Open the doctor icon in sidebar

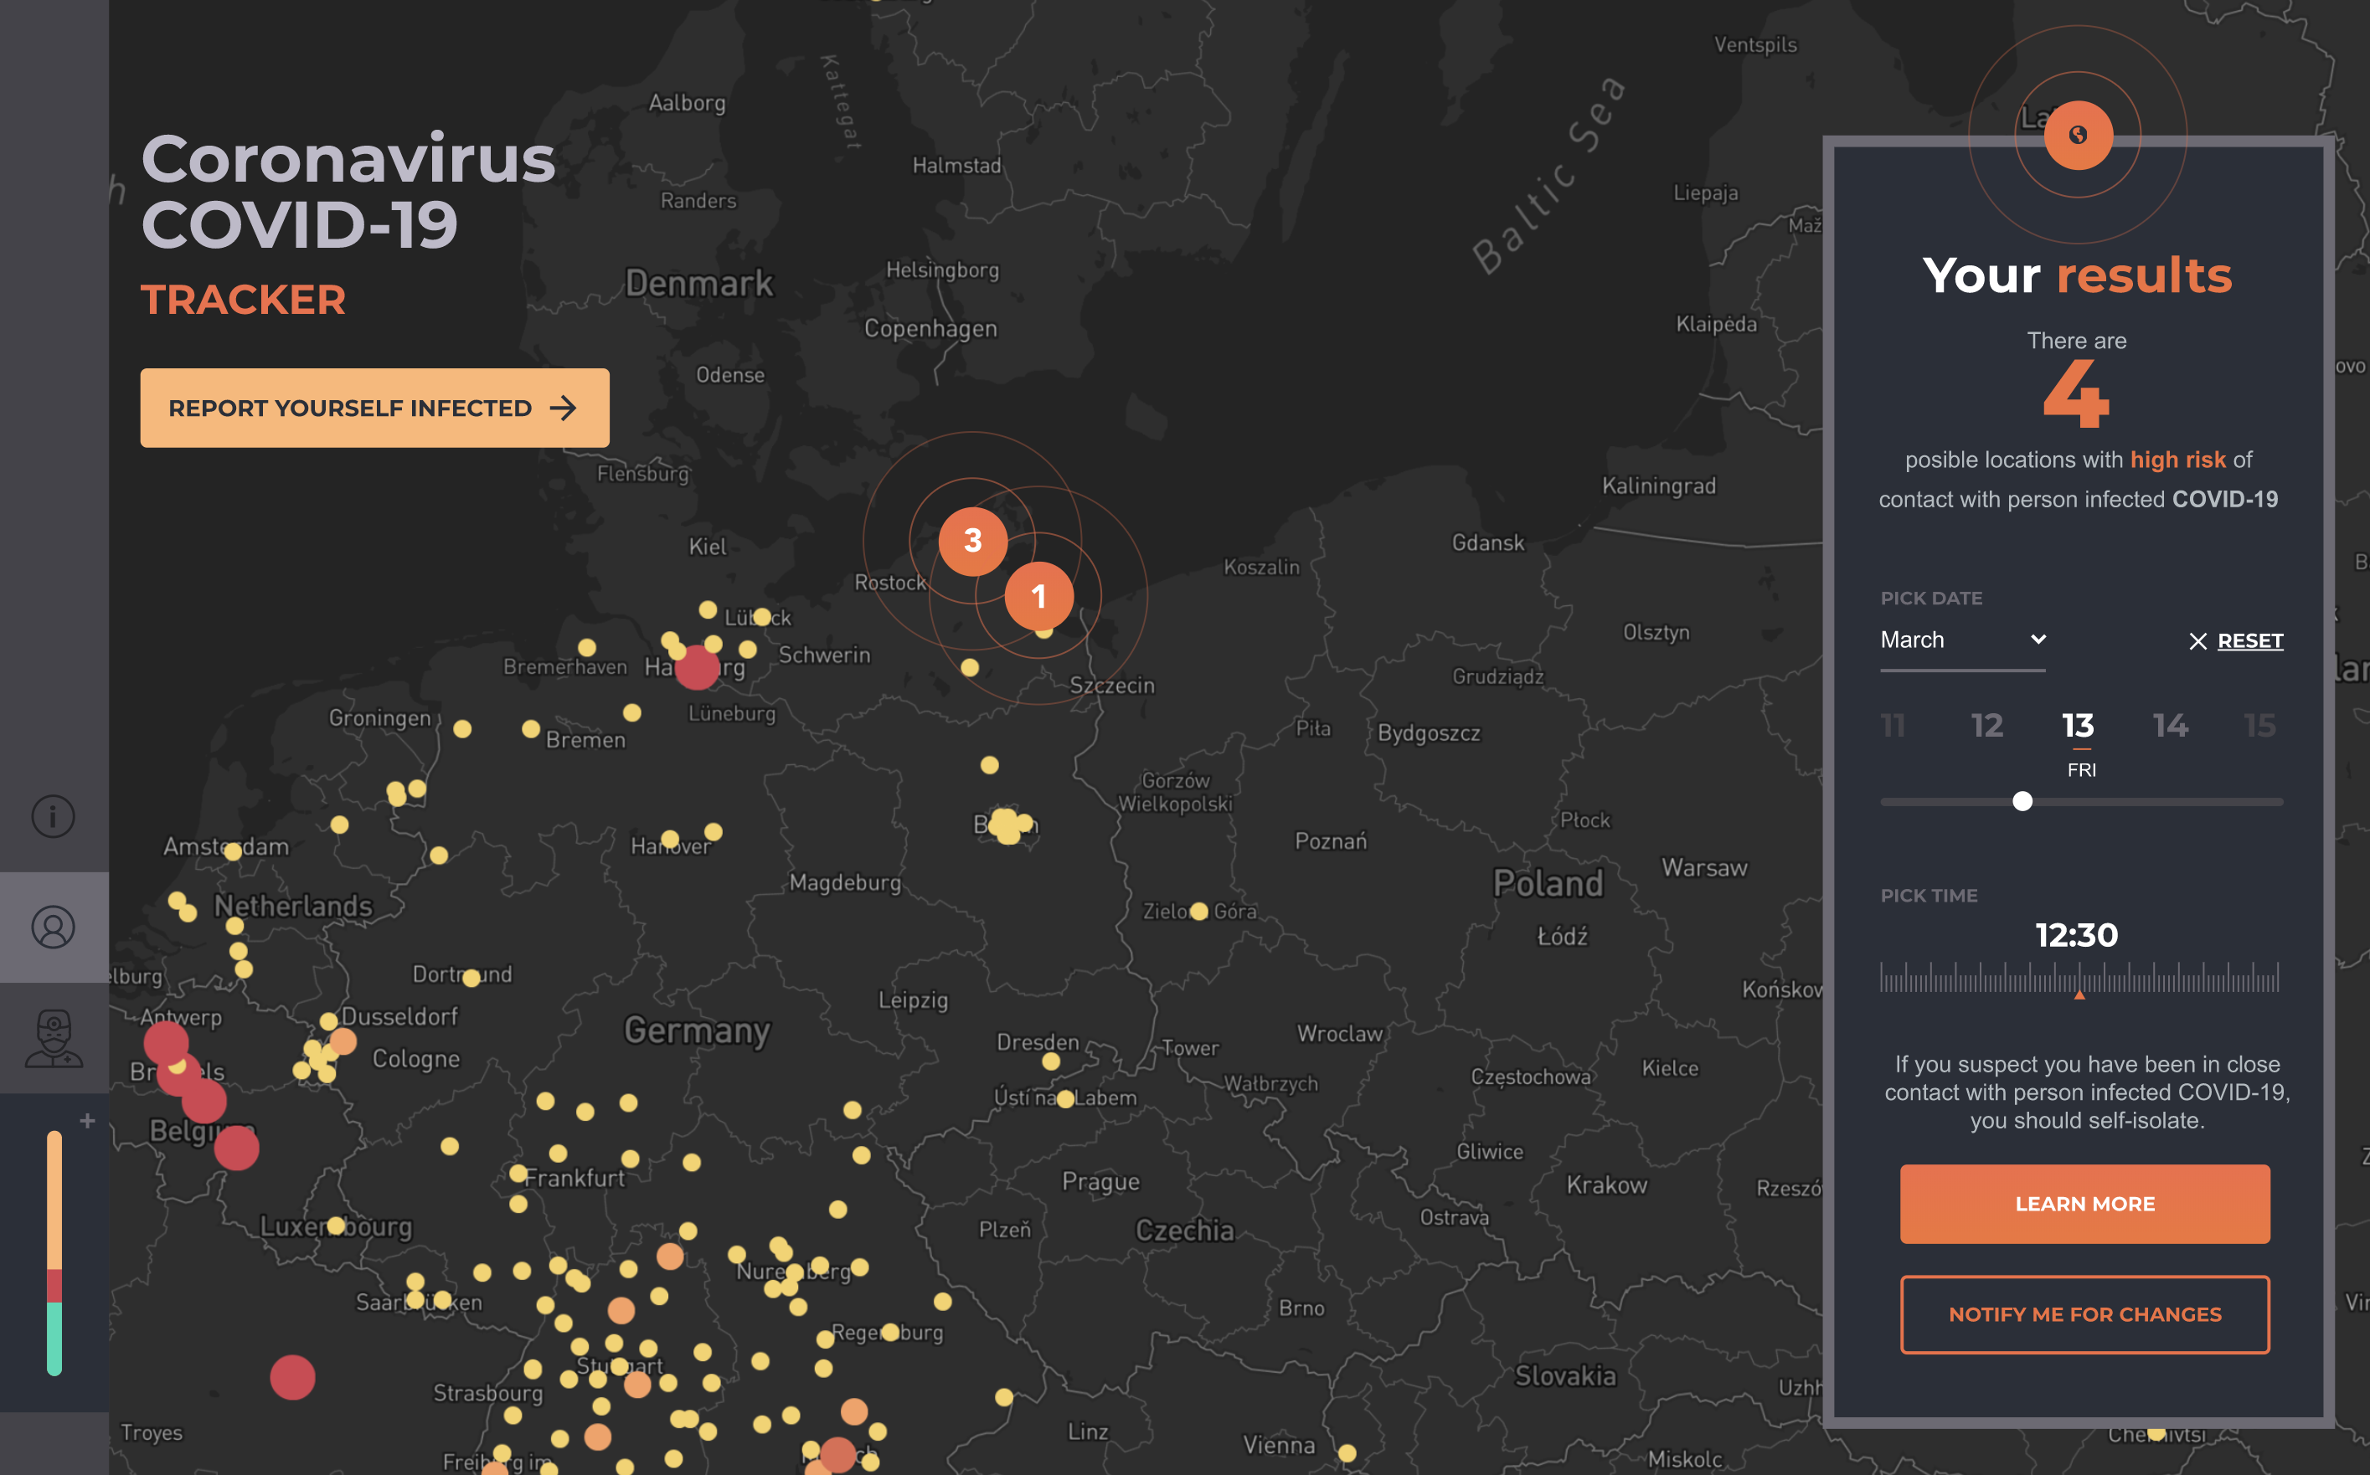tap(53, 1038)
